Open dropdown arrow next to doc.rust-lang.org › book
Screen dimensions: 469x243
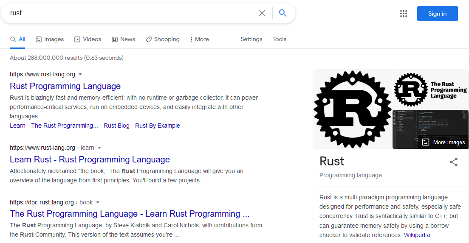pos(98,202)
